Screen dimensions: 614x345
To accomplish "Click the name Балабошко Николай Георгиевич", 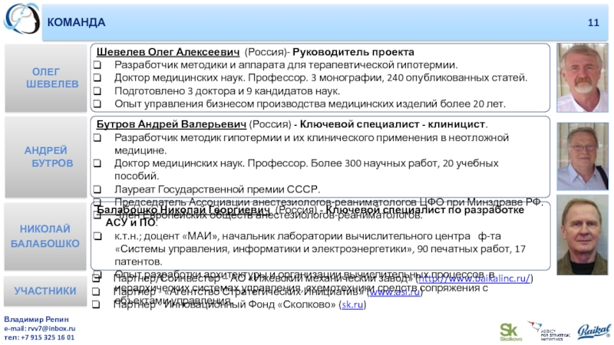I will coord(183,210).
